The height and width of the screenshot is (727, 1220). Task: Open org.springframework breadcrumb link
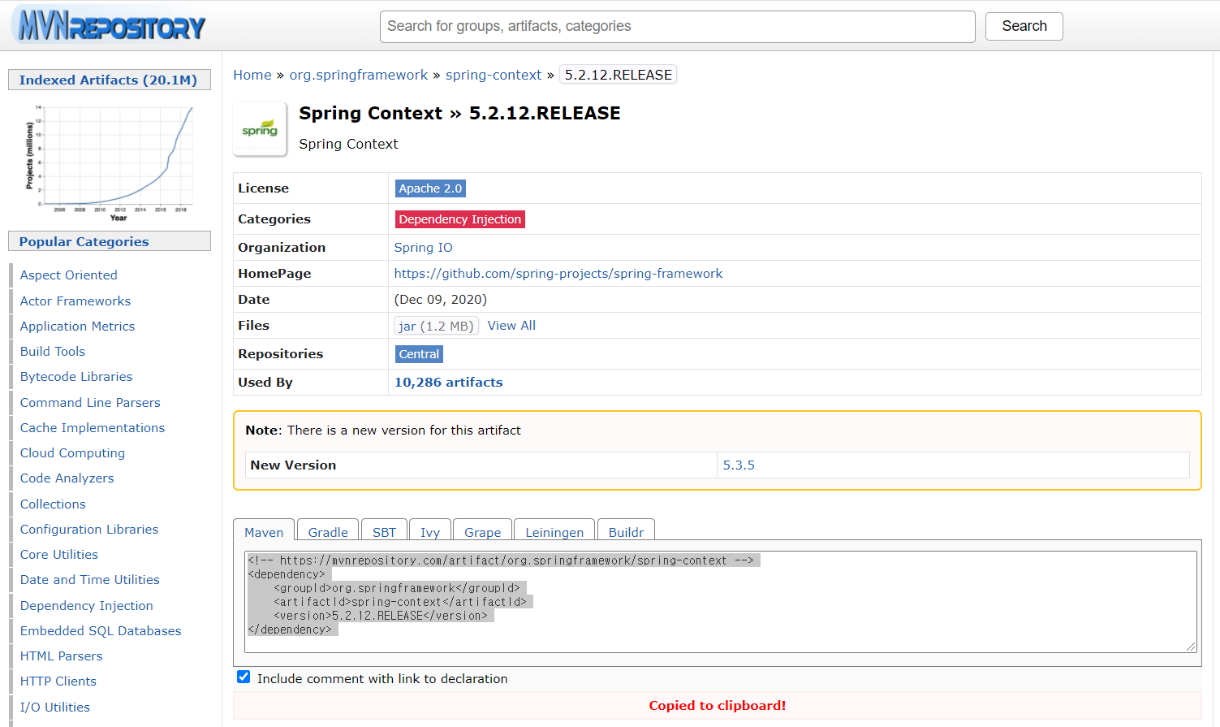click(x=359, y=75)
